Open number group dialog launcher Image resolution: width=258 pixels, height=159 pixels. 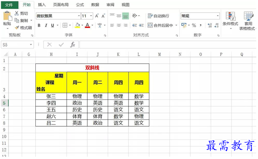point(218,35)
